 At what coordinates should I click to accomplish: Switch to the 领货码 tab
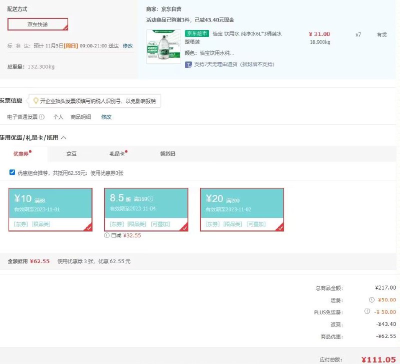(x=167, y=154)
